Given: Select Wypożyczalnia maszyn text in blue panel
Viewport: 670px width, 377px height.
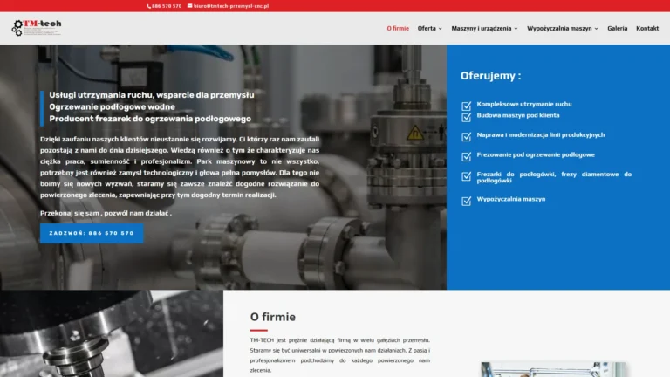Looking at the screenshot, I should pos(511,199).
